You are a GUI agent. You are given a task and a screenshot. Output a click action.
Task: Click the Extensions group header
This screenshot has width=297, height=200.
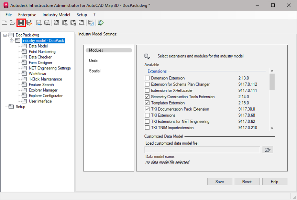tap(157, 71)
